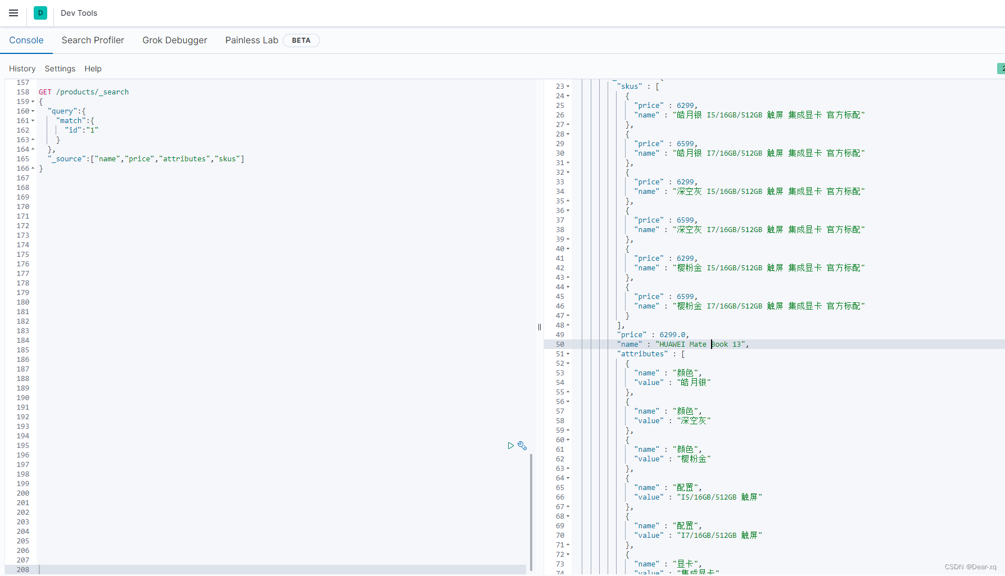
Task: Collapse output fold at line 60
Action: (x=568, y=440)
